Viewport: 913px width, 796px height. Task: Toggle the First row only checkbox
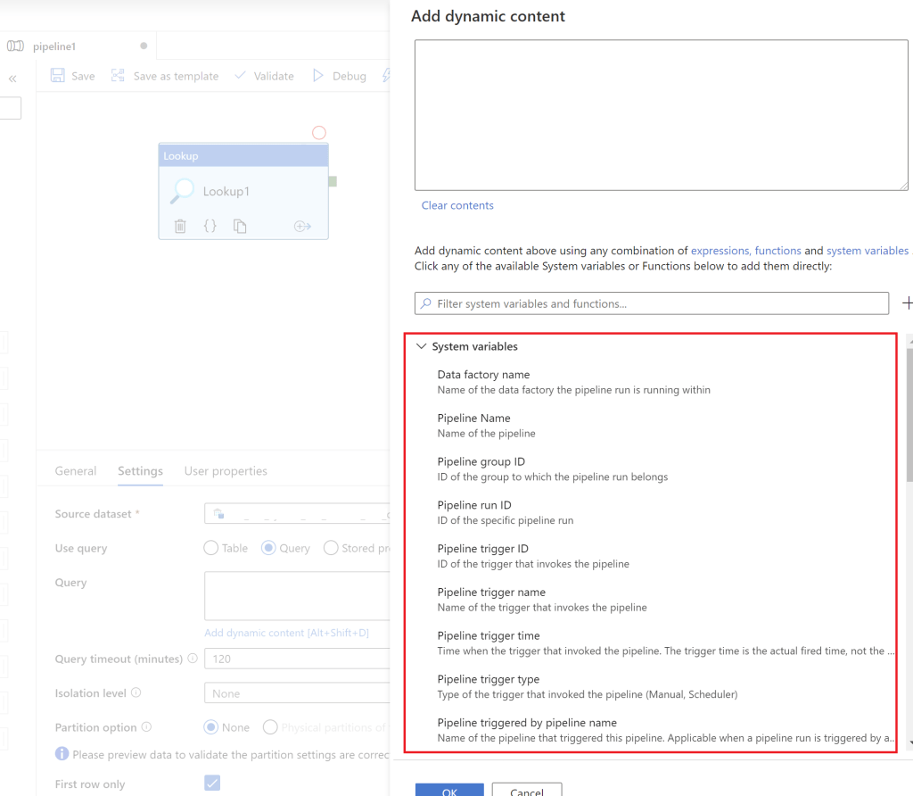pos(212,783)
